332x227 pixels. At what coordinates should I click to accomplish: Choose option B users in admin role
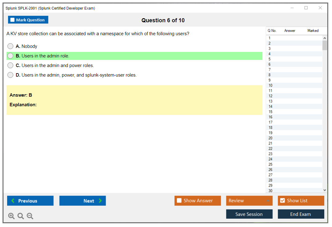(11, 56)
